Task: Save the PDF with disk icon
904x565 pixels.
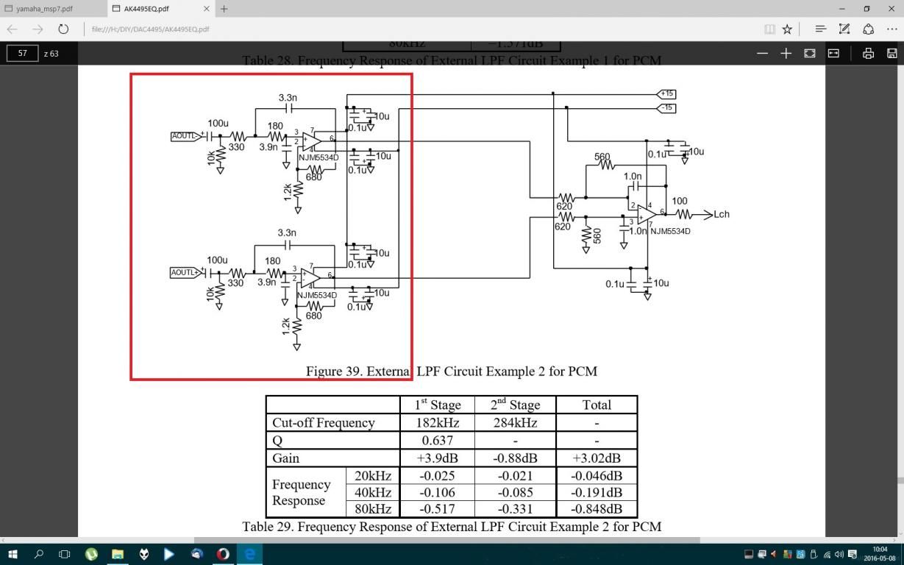Action: click(891, 53)
